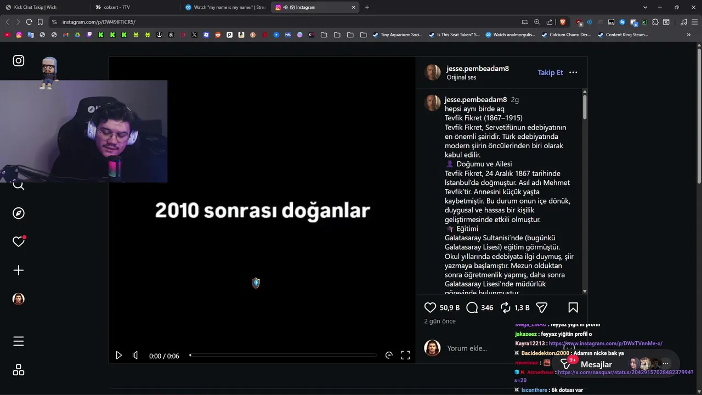Bookmark this page in the toolbar
Screen dimensions: 702x395
click(40, 22)
